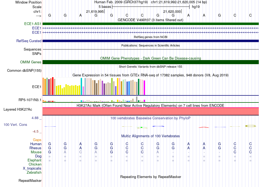This screenshot has width=259, height=187.
Task: Click Gene Expression in 54 tissues title
Action: point(150,75)
